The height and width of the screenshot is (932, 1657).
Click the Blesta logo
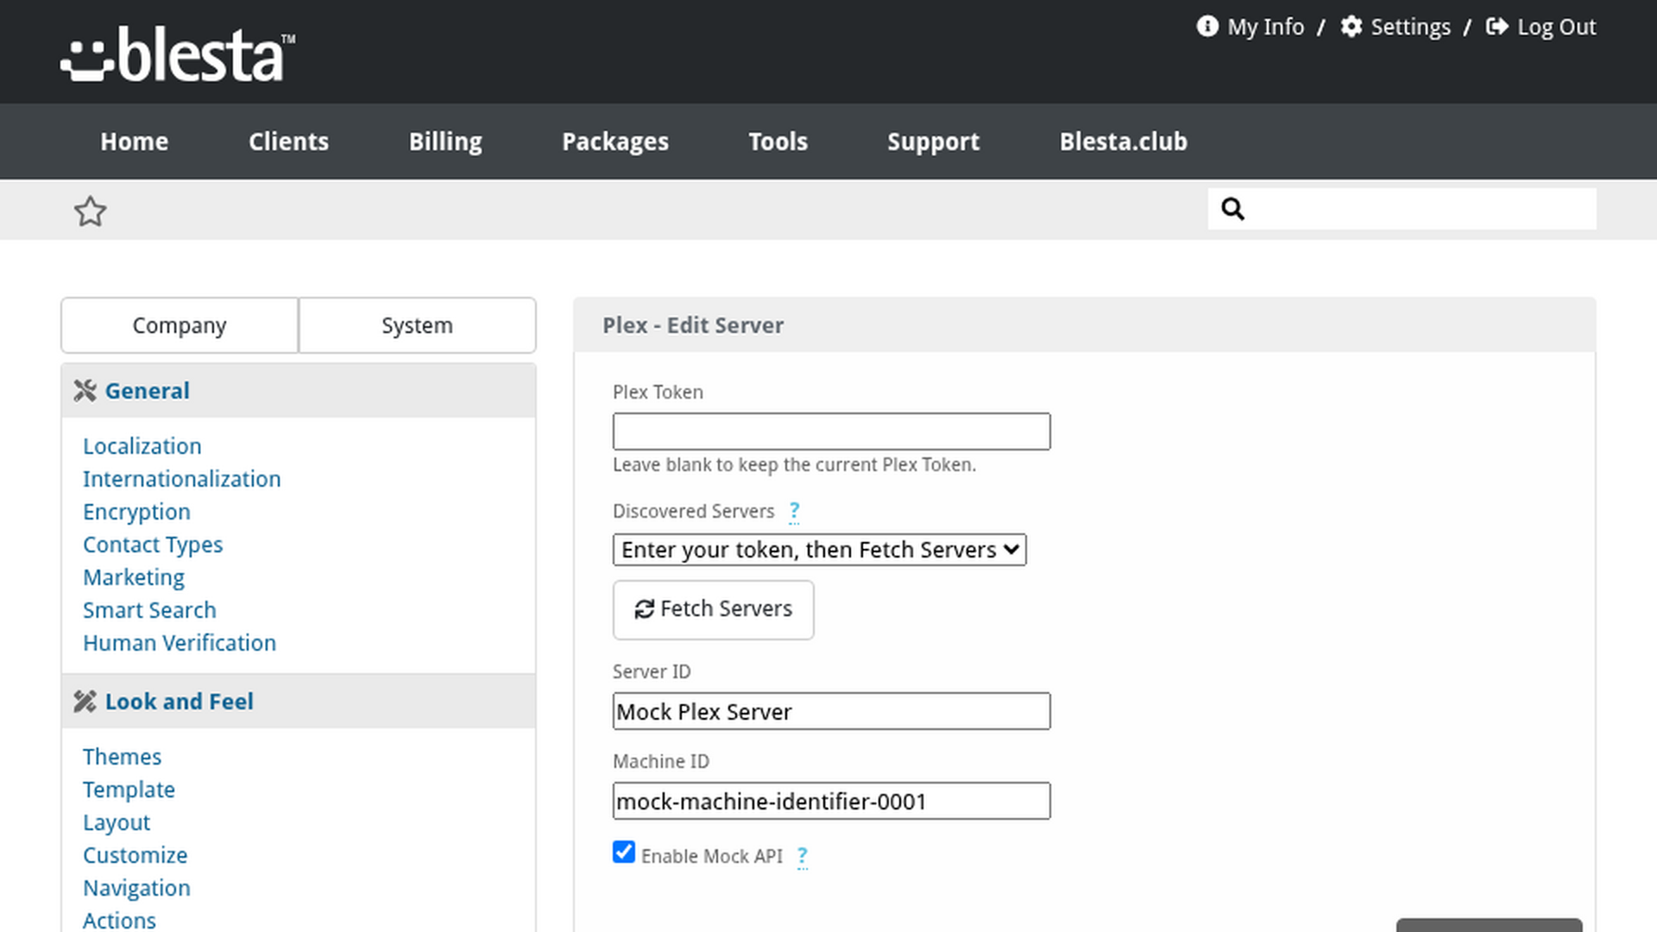coord(178,54)
